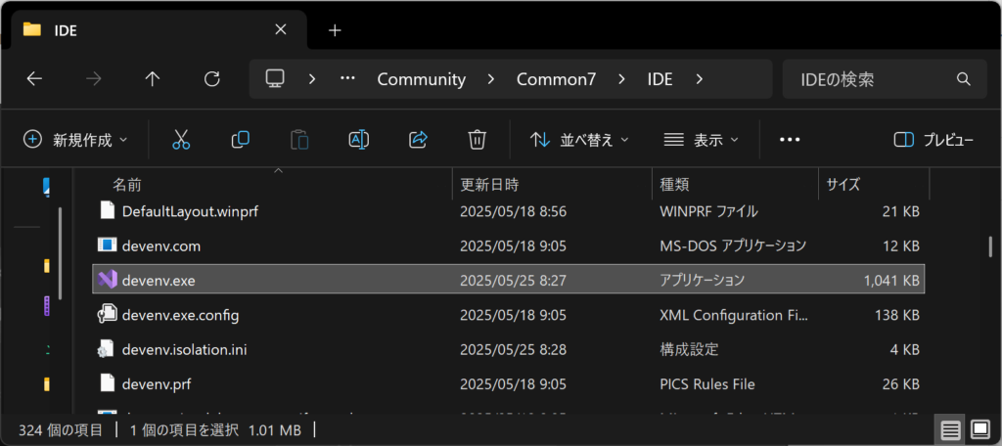Expand chevron after the PC icon
Image resolution: width=1002 pixels, height=446 pixels.
tap(312, 79)
